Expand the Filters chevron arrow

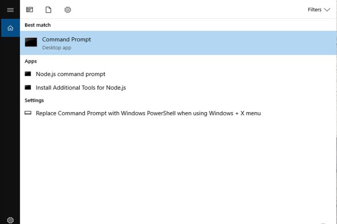tap(327, 10)
